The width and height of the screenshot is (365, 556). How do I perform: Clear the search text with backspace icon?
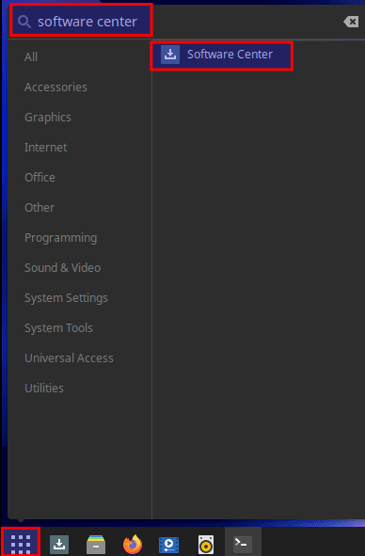tap(351, 22)
